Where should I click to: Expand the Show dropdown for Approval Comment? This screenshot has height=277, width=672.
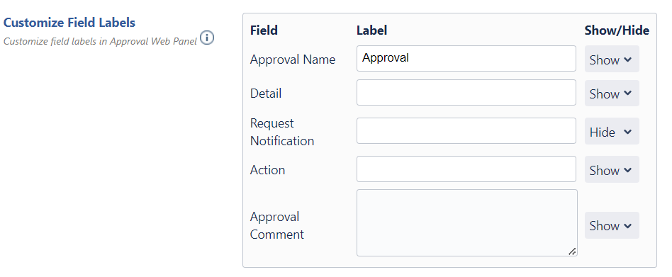612,225
